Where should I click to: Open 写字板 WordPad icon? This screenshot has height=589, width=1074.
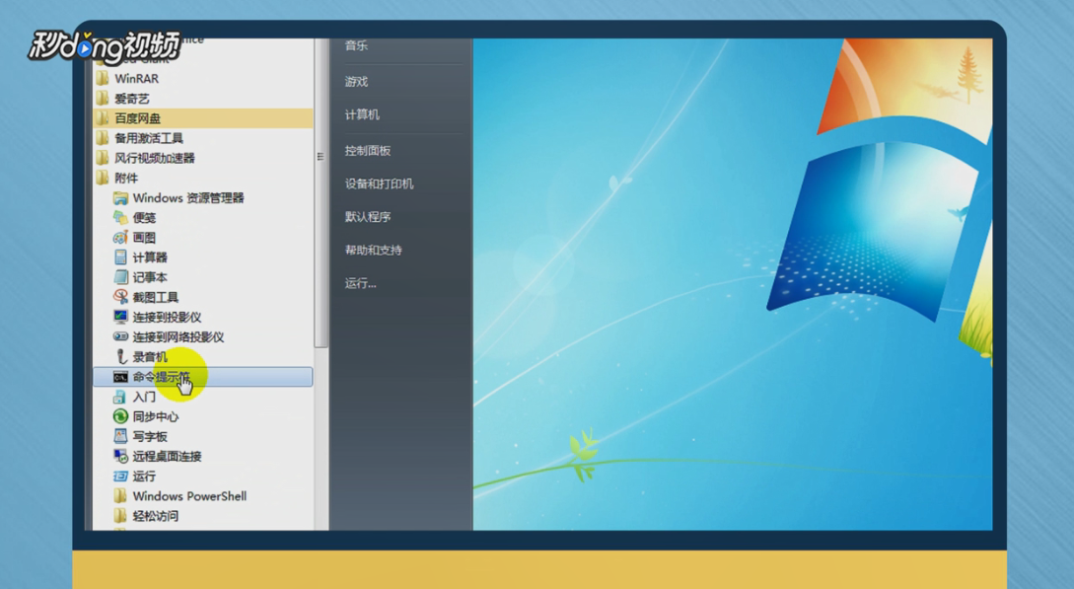point(120,436)
